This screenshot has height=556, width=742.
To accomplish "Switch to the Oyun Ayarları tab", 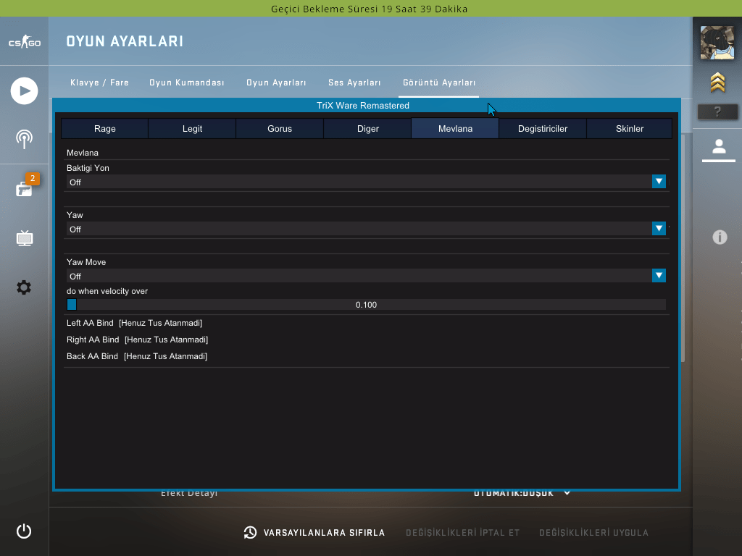I will coord(276,83).
